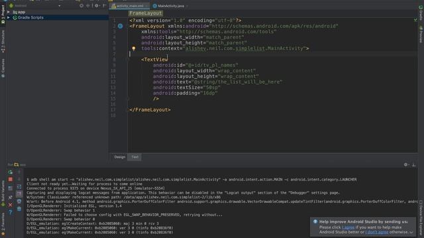Open the Structure tool window stripe
Image resolution: width=424 pixels, height=238 pixels.
pyautogui.click(x=3, y=41)
